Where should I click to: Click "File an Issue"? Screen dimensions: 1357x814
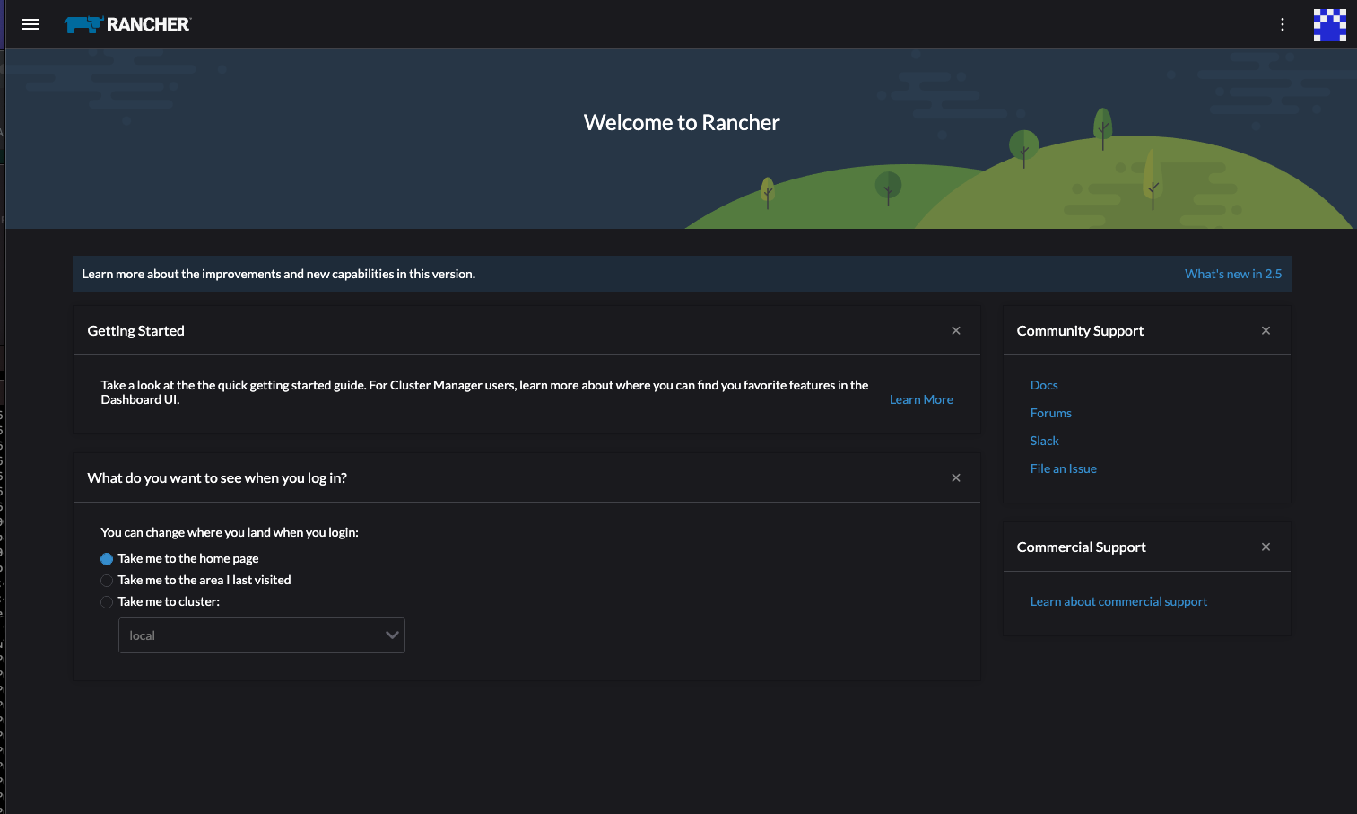pos(1063,468)
